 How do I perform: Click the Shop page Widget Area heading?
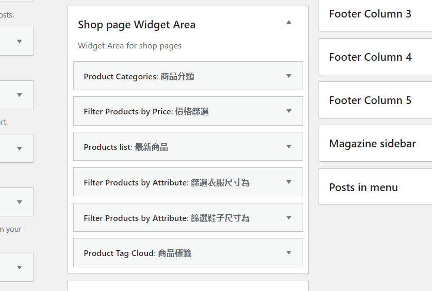click(137, 25)
